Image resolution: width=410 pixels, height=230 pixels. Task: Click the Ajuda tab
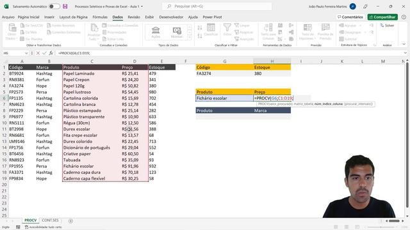tap(193, 17)
